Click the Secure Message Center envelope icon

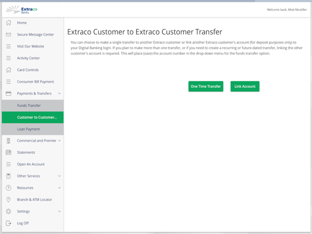8,34
